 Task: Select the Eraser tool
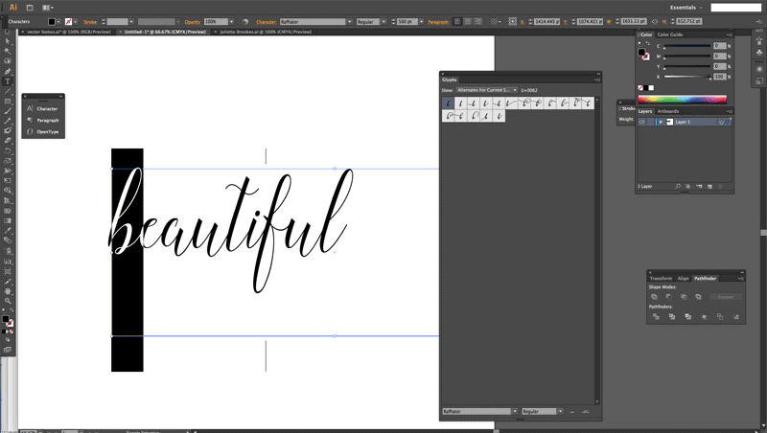click(8, 141)
